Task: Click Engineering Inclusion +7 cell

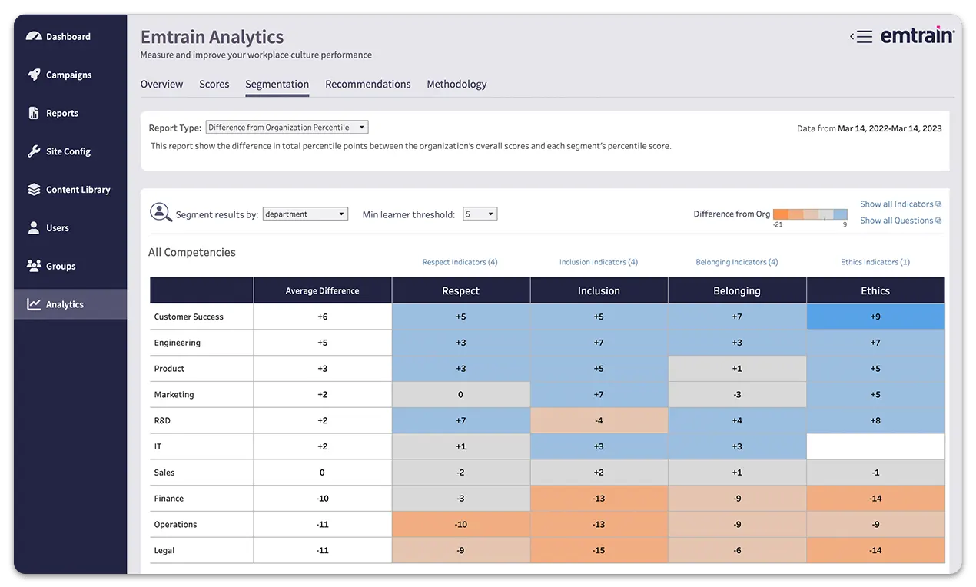Action: 599,343
